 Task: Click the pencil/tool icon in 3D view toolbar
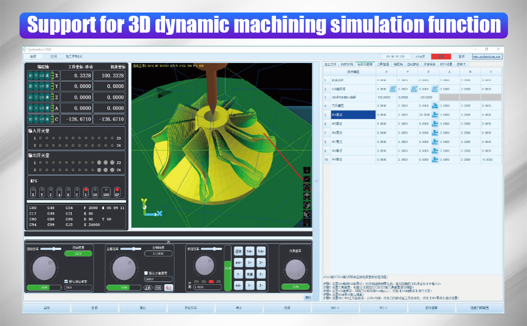[308, 179]
